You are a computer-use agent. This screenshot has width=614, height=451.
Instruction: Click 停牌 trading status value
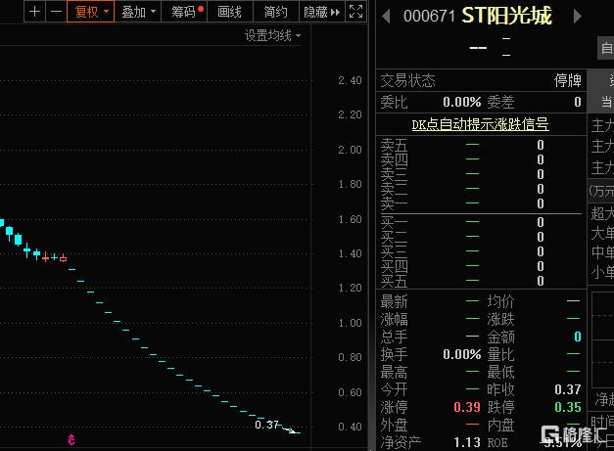tap(568, 80)
